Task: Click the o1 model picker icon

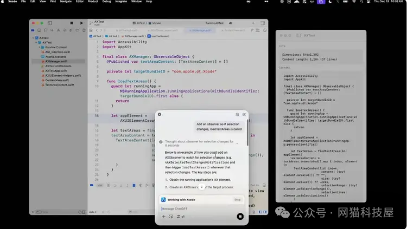Action: [178, 217]
